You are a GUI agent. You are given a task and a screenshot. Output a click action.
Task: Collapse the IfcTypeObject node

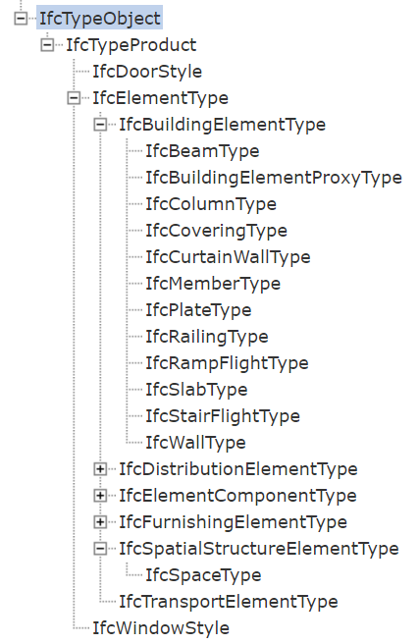21,19
